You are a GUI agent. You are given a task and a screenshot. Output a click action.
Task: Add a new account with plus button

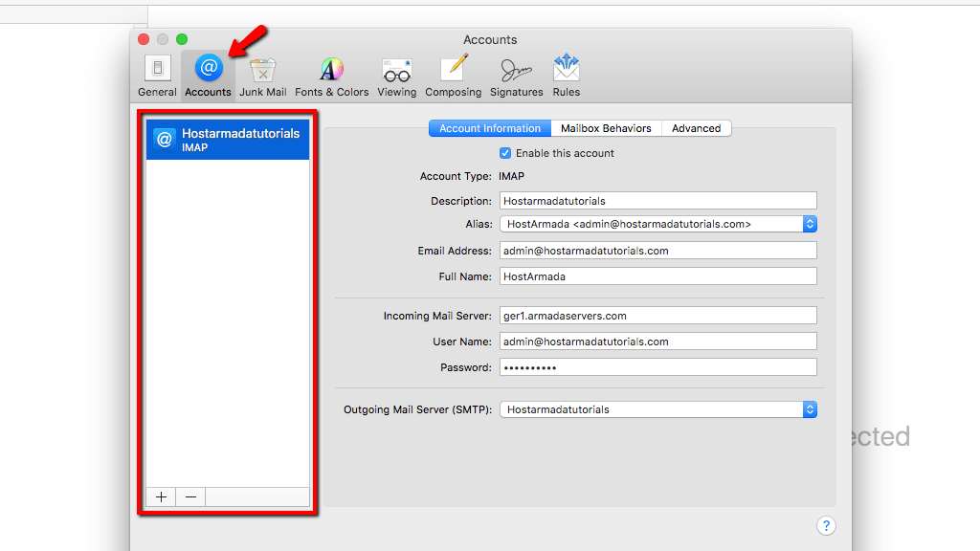point(161,496)
